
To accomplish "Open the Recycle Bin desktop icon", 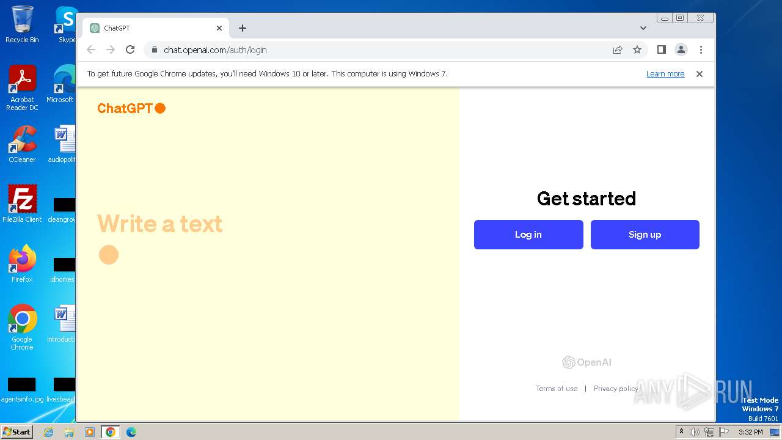I will pos(22,24).
